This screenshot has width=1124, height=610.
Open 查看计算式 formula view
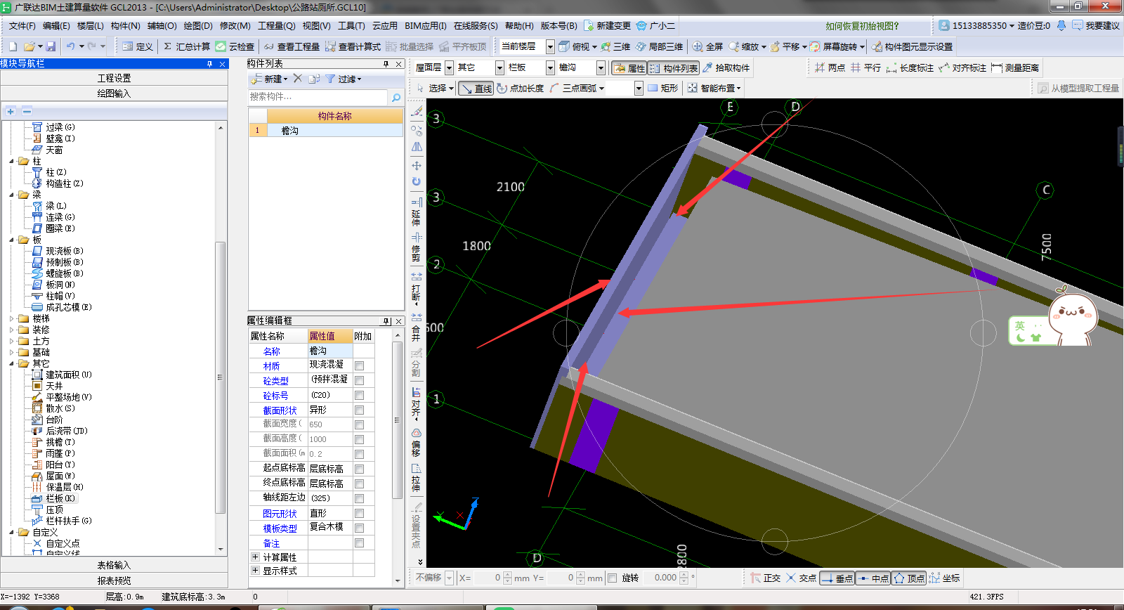(353, 46)
